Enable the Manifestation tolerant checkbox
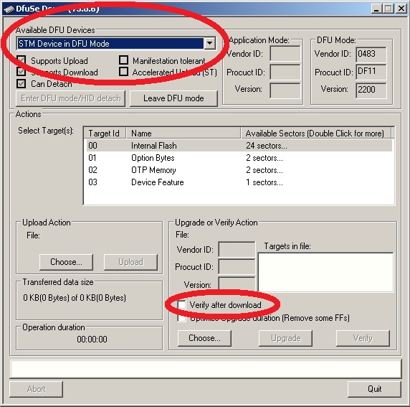 (123, 60)
